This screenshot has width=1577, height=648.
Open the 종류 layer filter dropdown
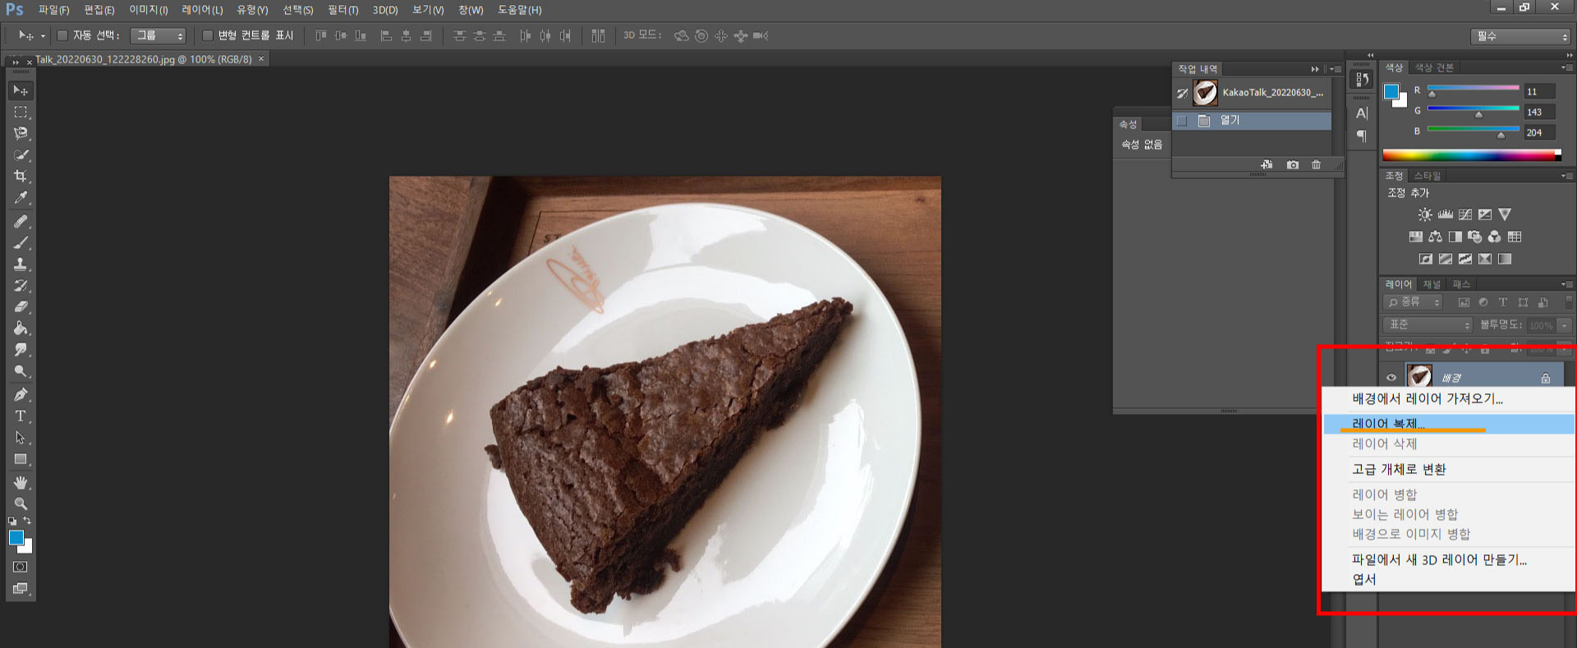pos(1413,302)
